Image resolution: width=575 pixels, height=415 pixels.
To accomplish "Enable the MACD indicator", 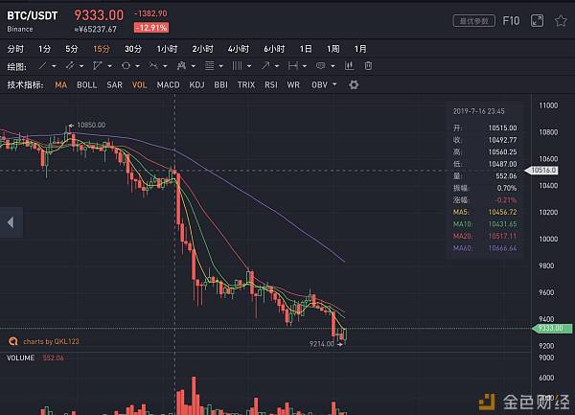I will pyautogui.click(x=168, y=85).
